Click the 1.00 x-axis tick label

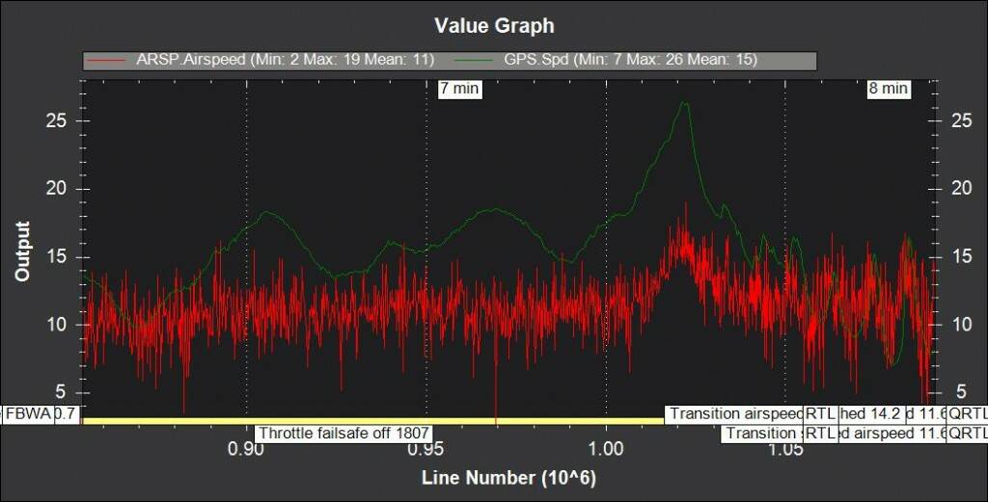(x=606, y=451)
